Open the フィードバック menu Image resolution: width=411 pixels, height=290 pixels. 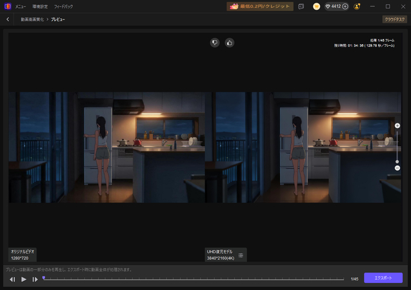click(63, 6)
